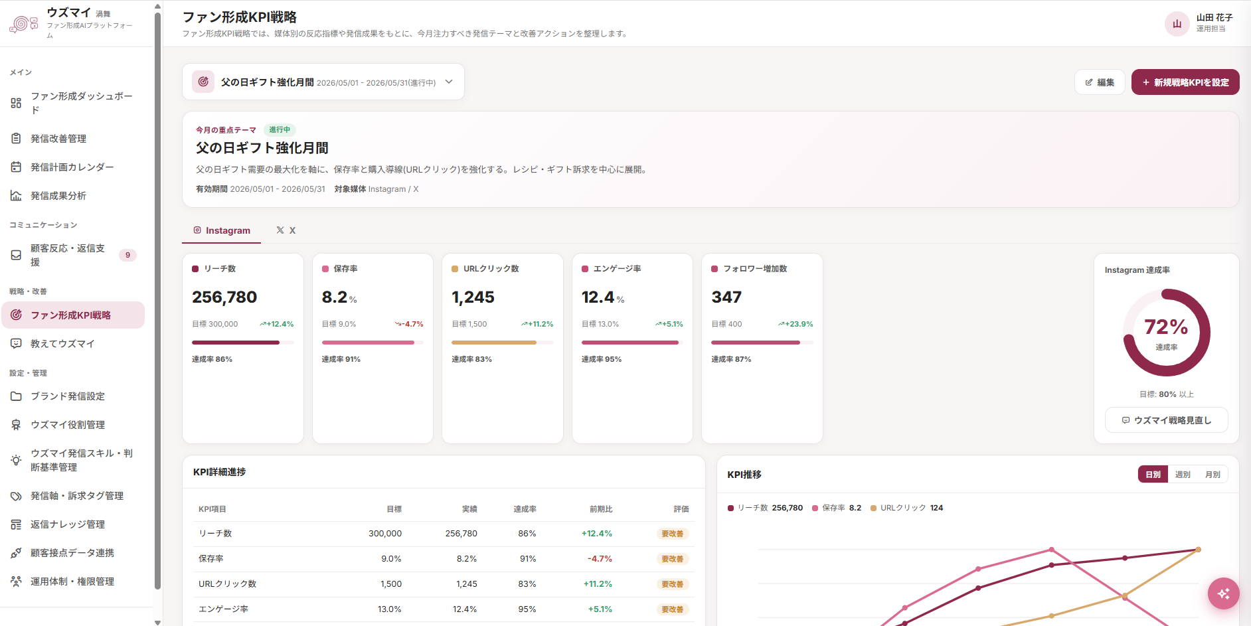The image size is (1251, 626).
Task: Click the target icon in strategy selector
Action: pos(203,82)
